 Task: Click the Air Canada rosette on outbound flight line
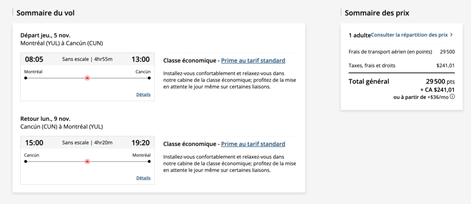tap(87, 78)
